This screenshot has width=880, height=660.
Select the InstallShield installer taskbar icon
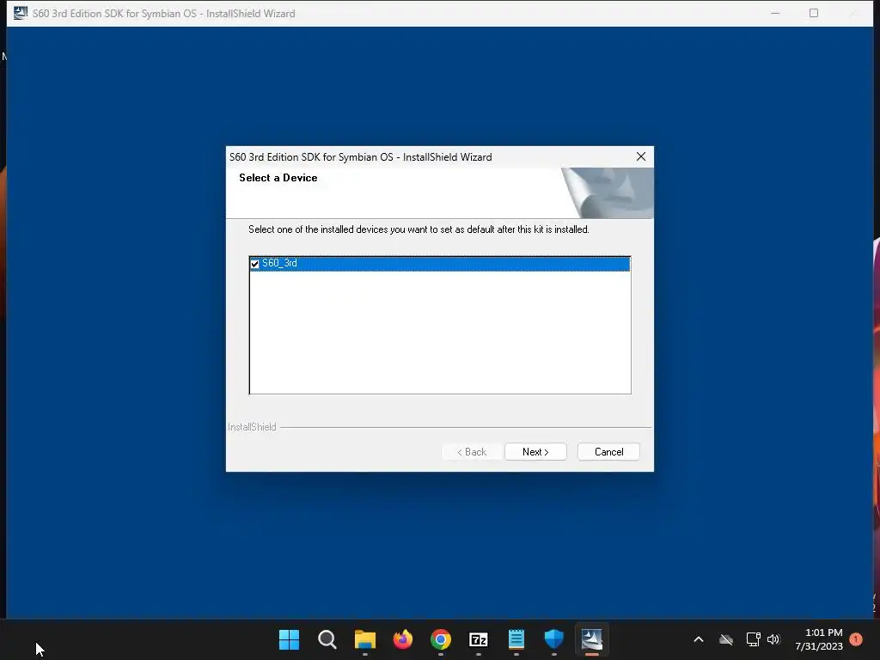click(591, 639)
